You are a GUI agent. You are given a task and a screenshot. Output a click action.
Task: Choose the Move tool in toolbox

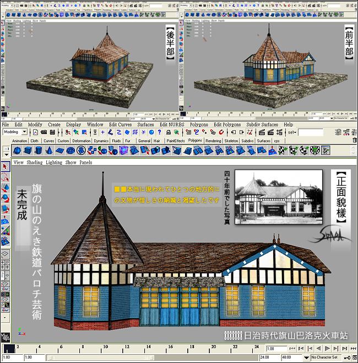(x=5, y=188)
